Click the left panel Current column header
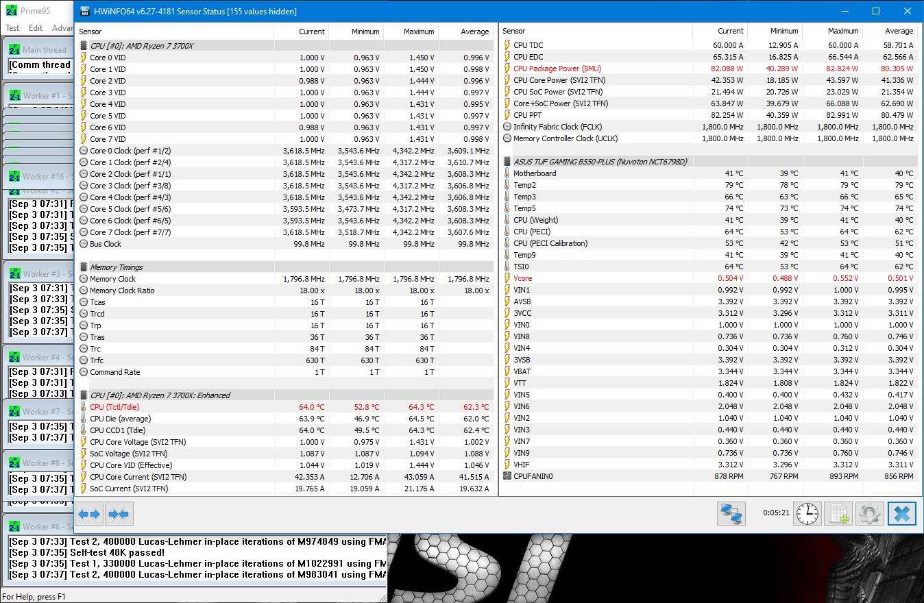The height and width of the screenshot is (603, 924). point(311,32)
